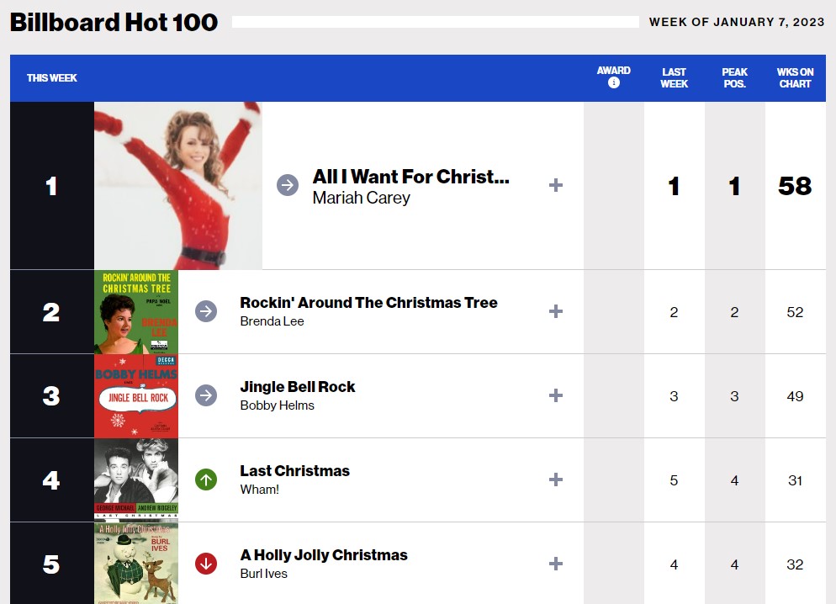836x604 pixels.
Task: Expand A Holly Jolly Christmas details
Action: pos(556,564)
